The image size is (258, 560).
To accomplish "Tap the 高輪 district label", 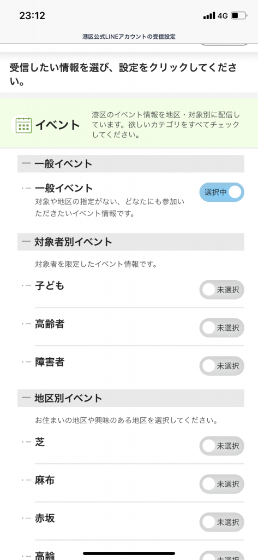I will point(45,556).
